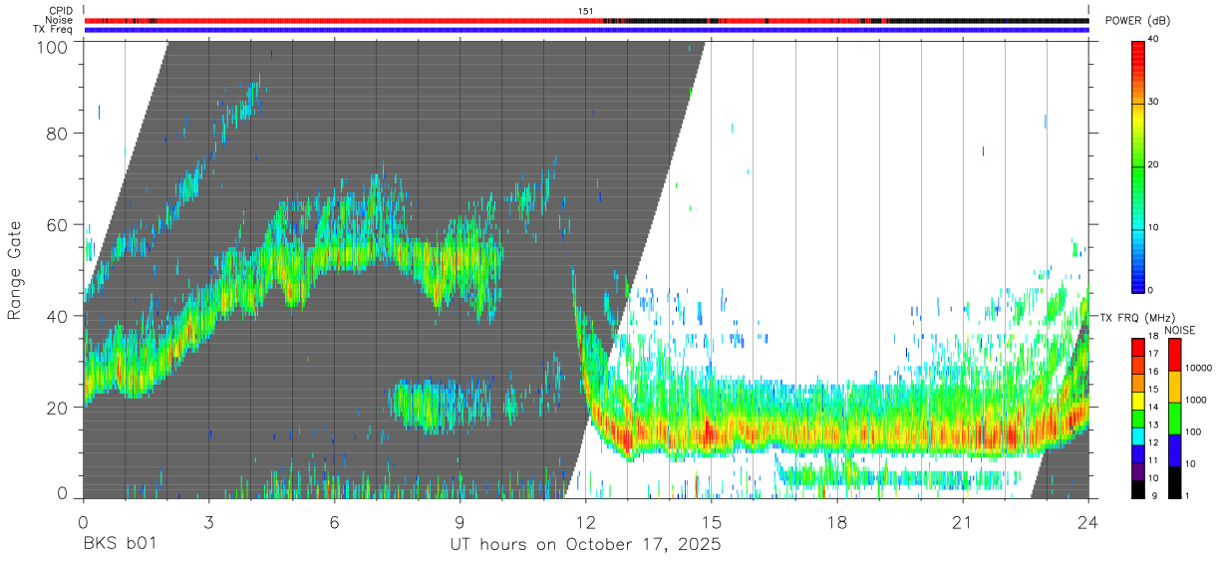Click the power colorbar label 10
The height and width of the screenshot is (565, 1224).
click(1155, 227)
